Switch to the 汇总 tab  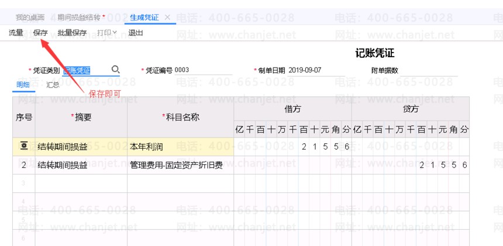53,85
